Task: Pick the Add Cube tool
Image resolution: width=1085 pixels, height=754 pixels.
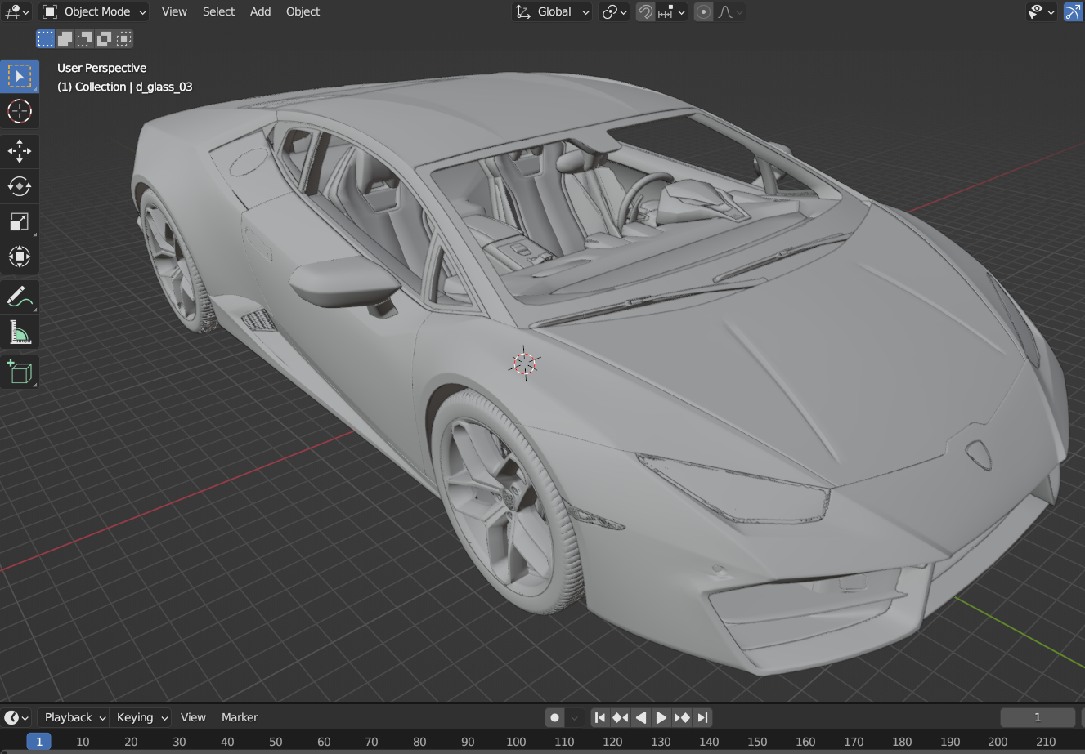Action: [20, 372]
